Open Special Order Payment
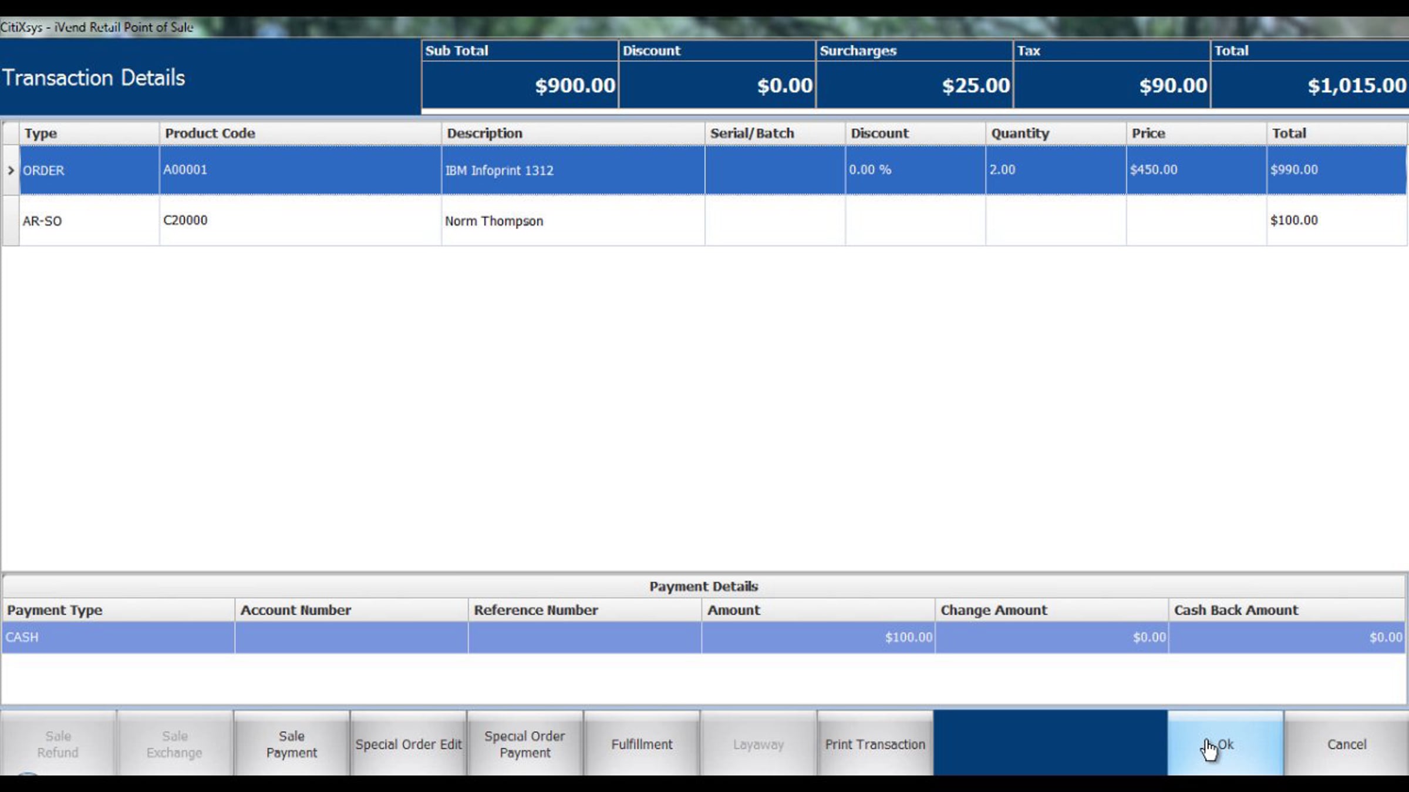Screen dimensions: 1409x792 click(524, 744)
